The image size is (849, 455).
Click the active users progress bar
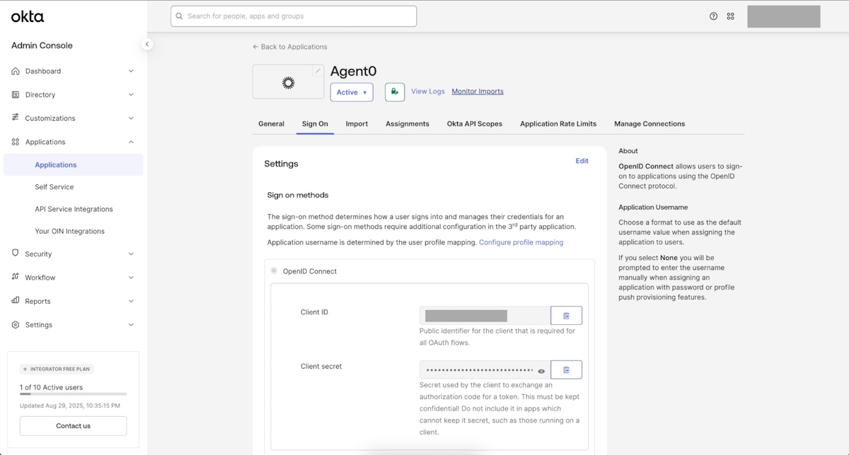coord(73,394)
